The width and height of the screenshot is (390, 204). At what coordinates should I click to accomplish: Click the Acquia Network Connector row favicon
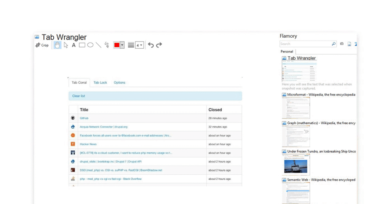coord(73,126)
